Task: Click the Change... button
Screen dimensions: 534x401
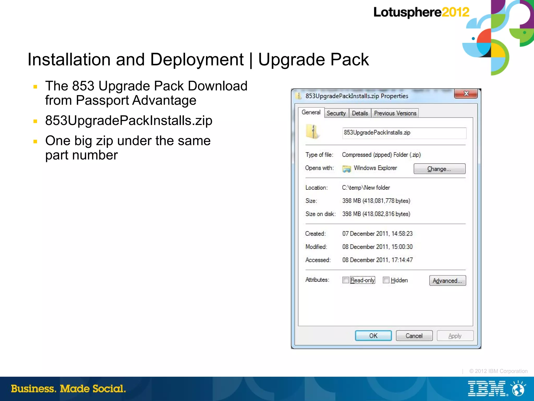Action: pyautogui.click(x=439, y=169)
